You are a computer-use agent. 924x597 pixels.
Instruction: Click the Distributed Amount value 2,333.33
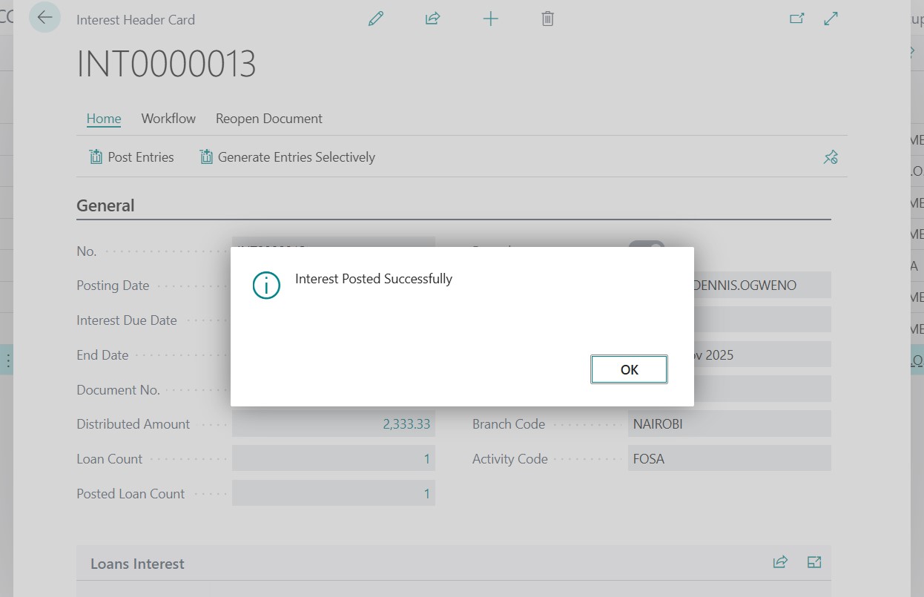406,424
